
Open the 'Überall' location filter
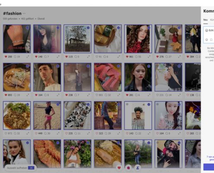pos(41,19)
